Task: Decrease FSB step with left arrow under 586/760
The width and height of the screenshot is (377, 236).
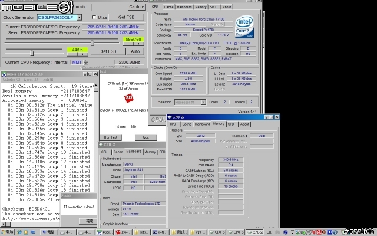Action: [x=128, y=44]
